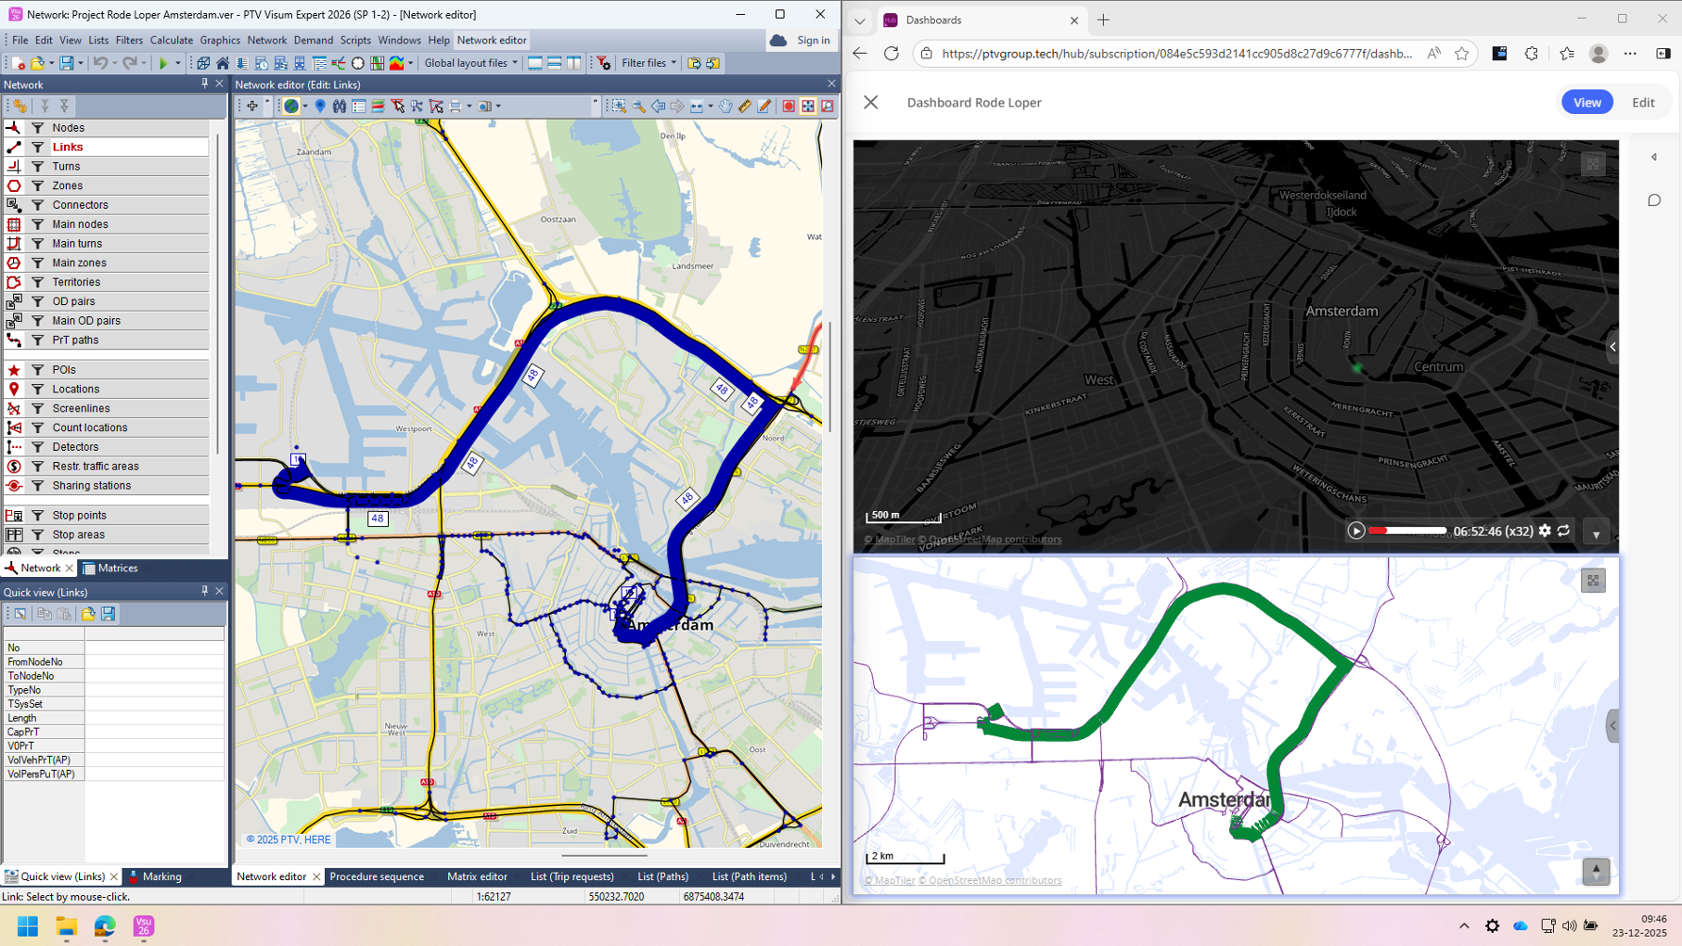This screenshot has width=1682, height=946.
Task: Click the animation time progress slider
Action: 1407,531
